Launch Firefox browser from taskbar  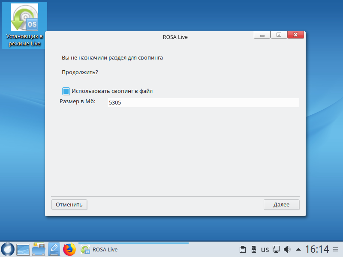69,249
